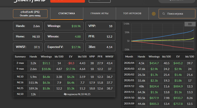Click the hidden-eye icon in NL50 row
Image resolution: width=197 pixels, height=108 pixels.
(x=65, y=94)
